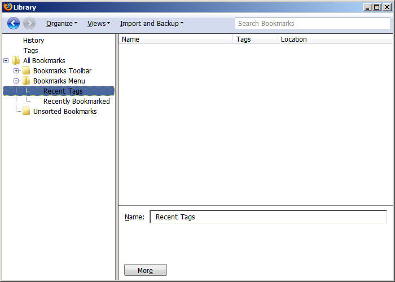Viewport: 395px width, 282px height.
Task: Click into the Search Bookmarks field
Action: [x=313, y=24]
